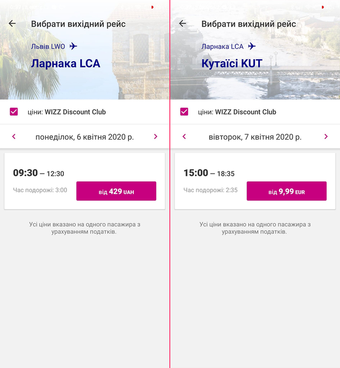The image size is (340, 368).
Task: Uncheck WIZZ Discount Club prices on Lviv flight
Action: point(14,112)
